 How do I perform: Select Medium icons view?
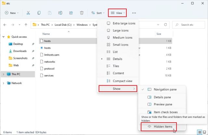pyautogui.click(x=118, y=37)
